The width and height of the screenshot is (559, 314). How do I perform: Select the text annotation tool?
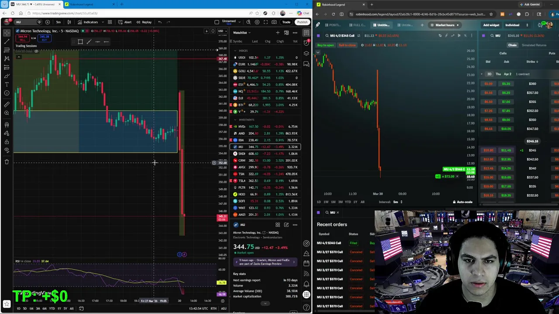click(x=7, y=84)
